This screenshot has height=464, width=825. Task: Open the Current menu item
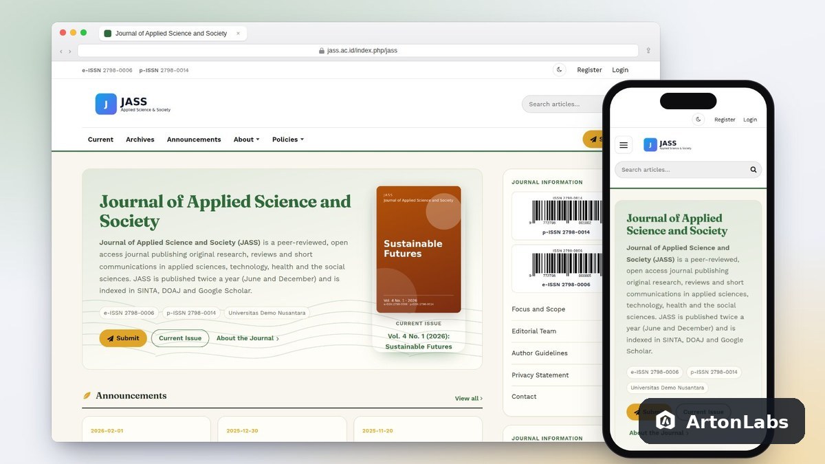[x=100, y=140]
